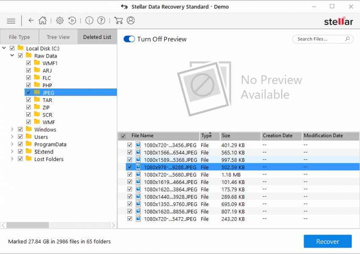Click the file icon of 1080x720-...3456.JPEG
Screen dimensions: 360x254
coord(138,145)
